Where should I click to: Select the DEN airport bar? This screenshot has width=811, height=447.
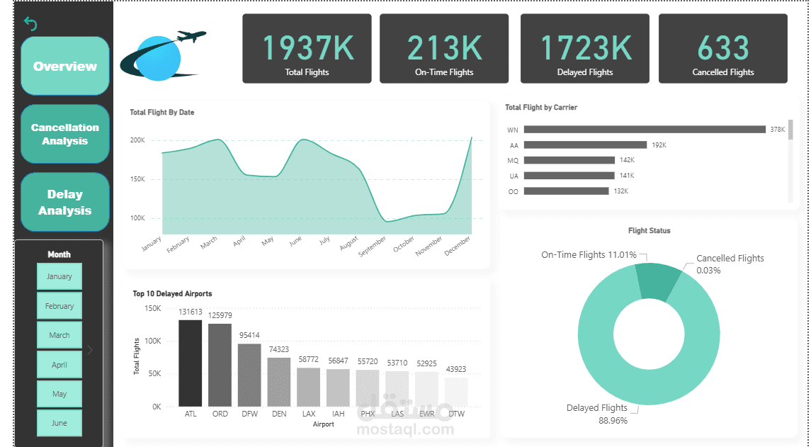[x=279, y=383]
